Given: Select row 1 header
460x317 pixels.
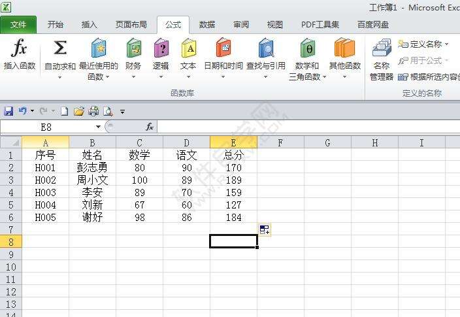Looking at the screenshot, I should coord(11,155).
